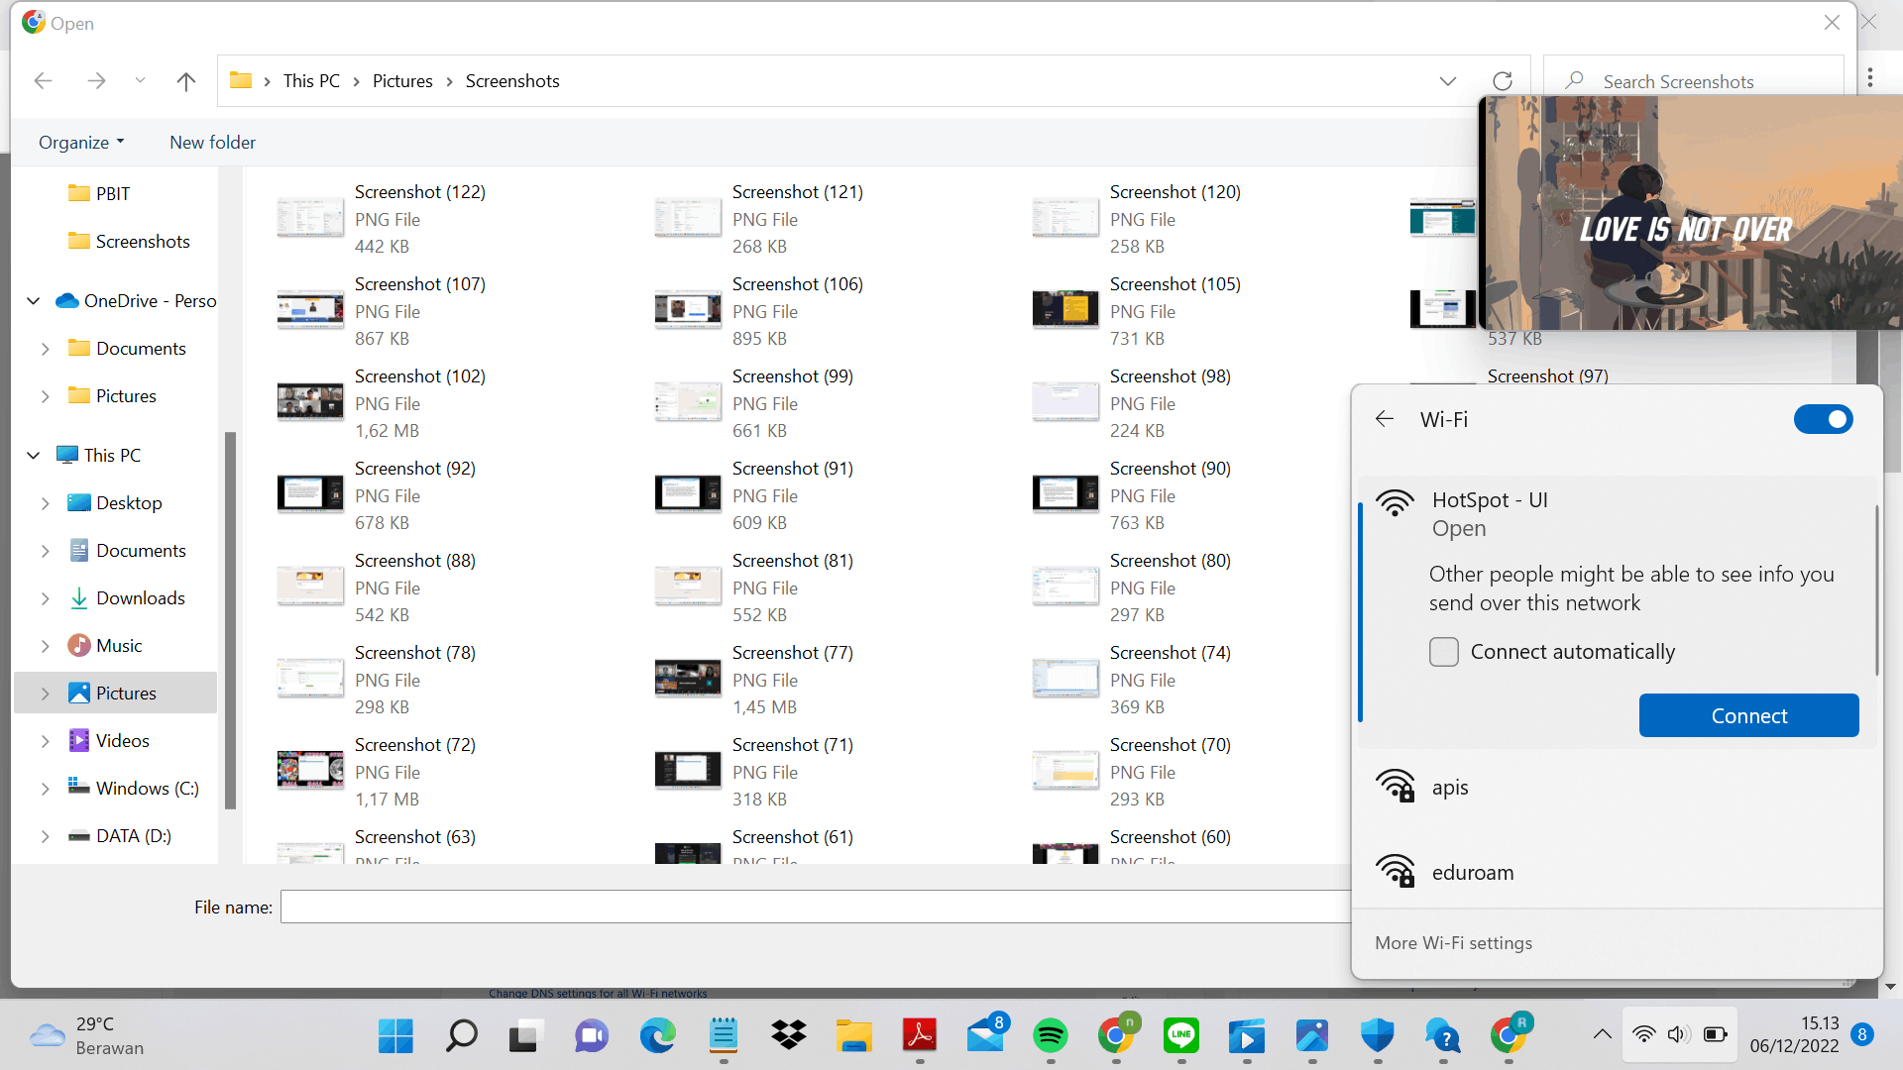Go back in Wi-Fi panel
The image size is (1903, 1070).
click(x=1385, y=419)
